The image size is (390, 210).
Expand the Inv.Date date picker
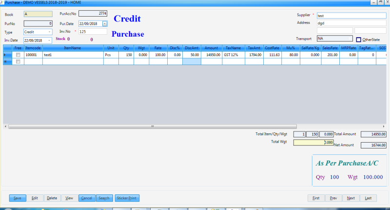coord(49,40)
